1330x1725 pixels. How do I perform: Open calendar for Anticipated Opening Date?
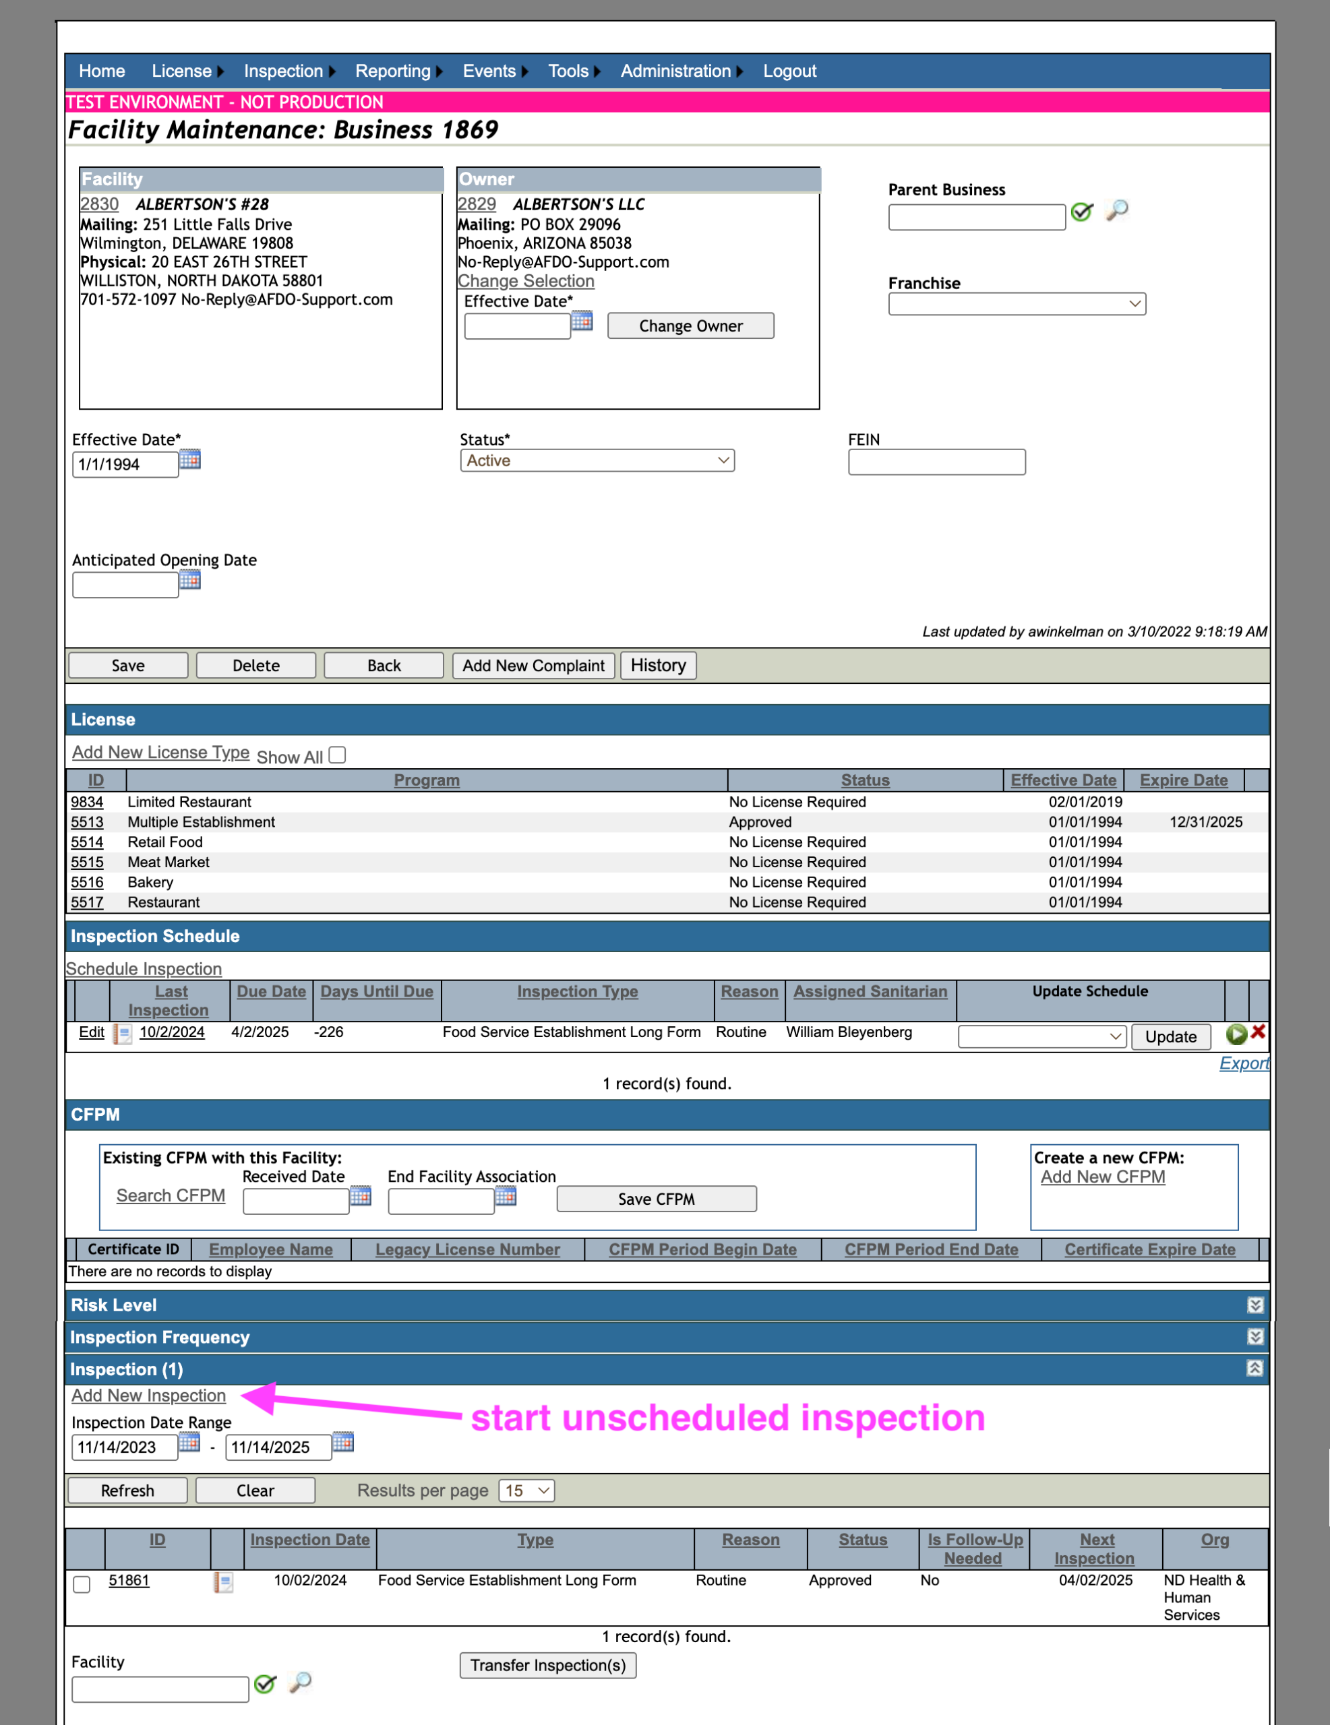(x=189, y=579)
